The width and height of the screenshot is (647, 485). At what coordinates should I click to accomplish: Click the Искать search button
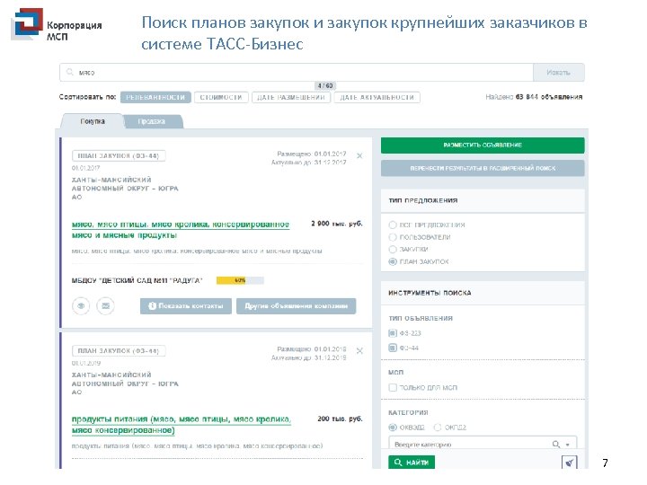coord(559,73)
